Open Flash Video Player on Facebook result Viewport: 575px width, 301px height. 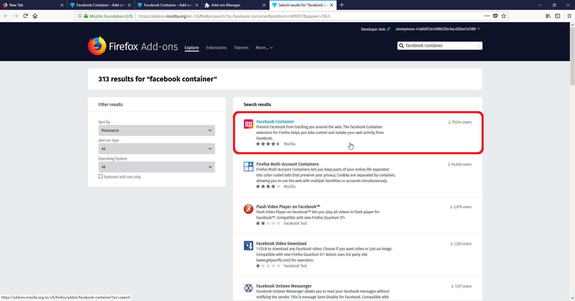pos(288,207)
